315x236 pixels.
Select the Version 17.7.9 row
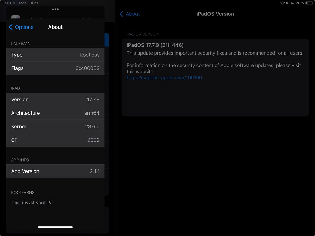coord(55,99)
